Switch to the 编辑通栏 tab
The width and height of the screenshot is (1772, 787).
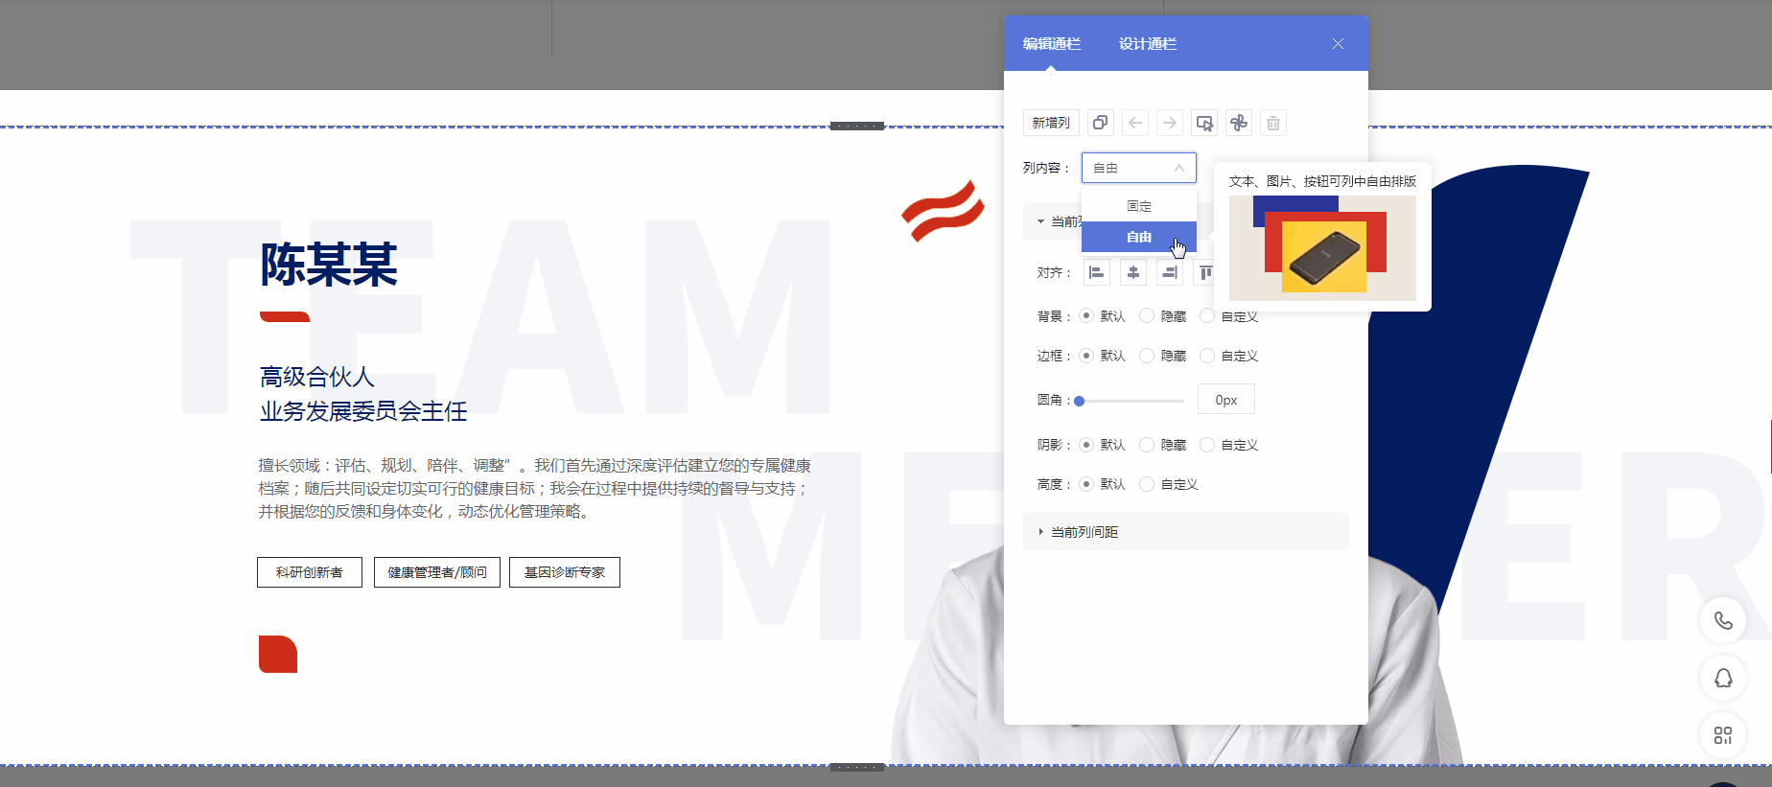coord(1051,44)
